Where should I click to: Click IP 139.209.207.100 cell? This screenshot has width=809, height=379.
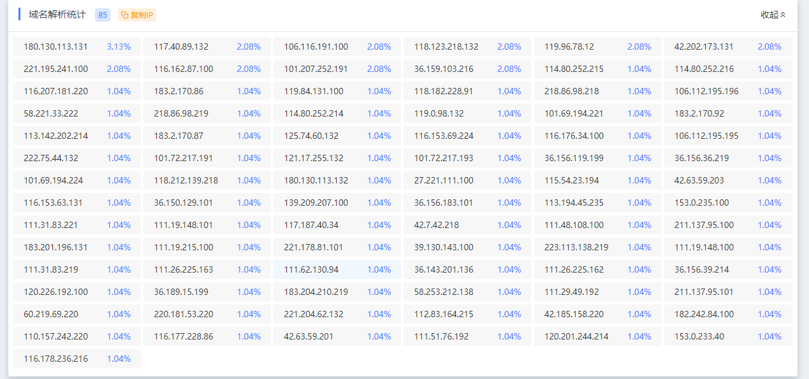pyautogui.click(x=337, y=203)
